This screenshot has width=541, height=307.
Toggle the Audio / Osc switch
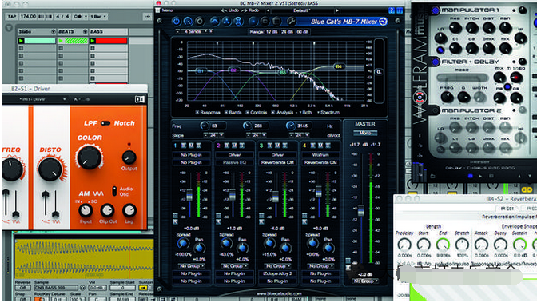click(114, 190)
